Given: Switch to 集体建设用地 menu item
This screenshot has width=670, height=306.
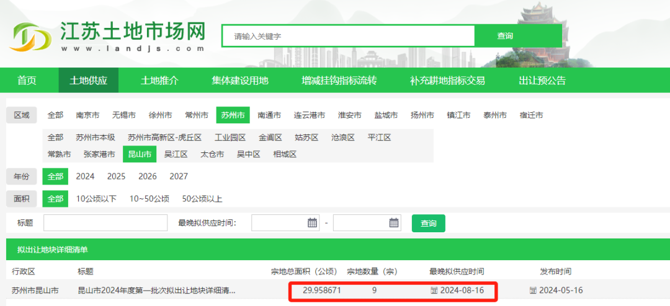Looking at the screenshot, I should [239, 81].
